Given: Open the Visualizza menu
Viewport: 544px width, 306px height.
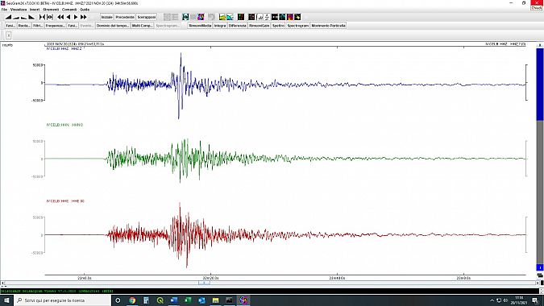Looking at the screenshot, I should [x=19, y=10].
